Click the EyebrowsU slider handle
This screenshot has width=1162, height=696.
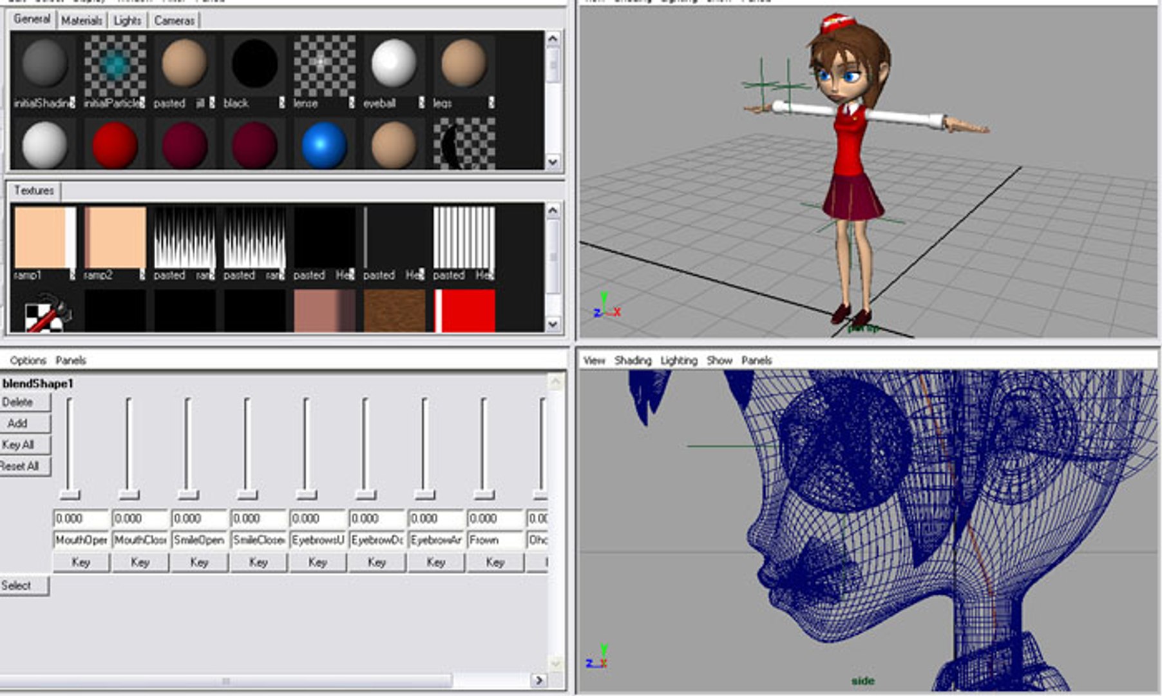point(306,494)
